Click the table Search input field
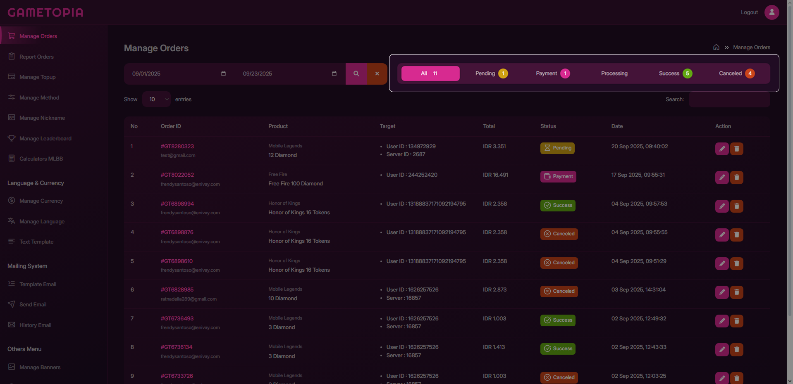The width and height of the screenshot is (793, 384). (x=729, y=100)
